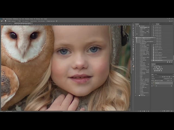Select the Crop tool

tap(133, 32)
